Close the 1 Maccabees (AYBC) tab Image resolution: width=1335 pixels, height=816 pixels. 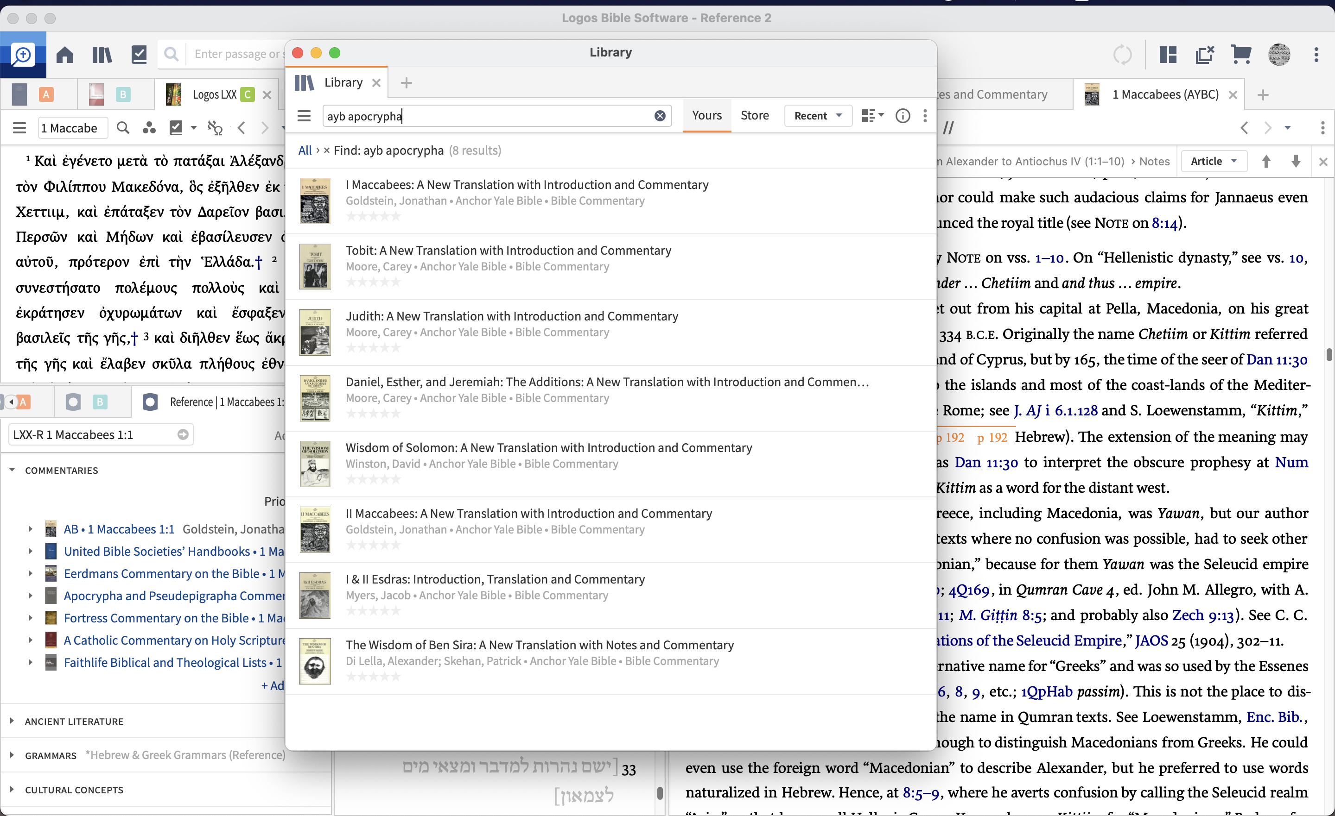[x=1233, y=95]
